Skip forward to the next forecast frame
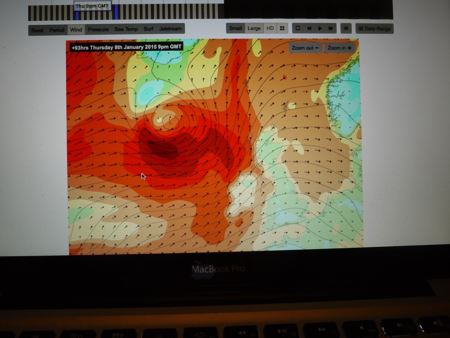This screenshot has width=450, height=338. coord(331,28)
